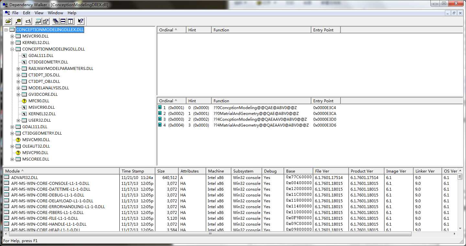Click the Cascade windows toolbar icon
Screen dimensions: 466x246
[55, 21]
